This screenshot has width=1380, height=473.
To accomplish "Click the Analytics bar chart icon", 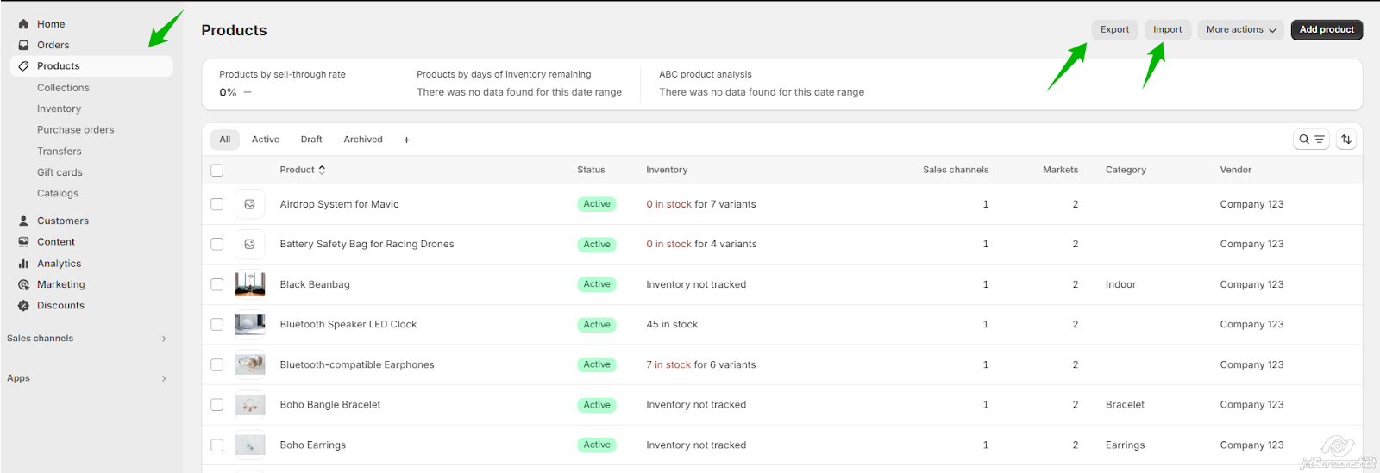I will (x=23, y=264).
